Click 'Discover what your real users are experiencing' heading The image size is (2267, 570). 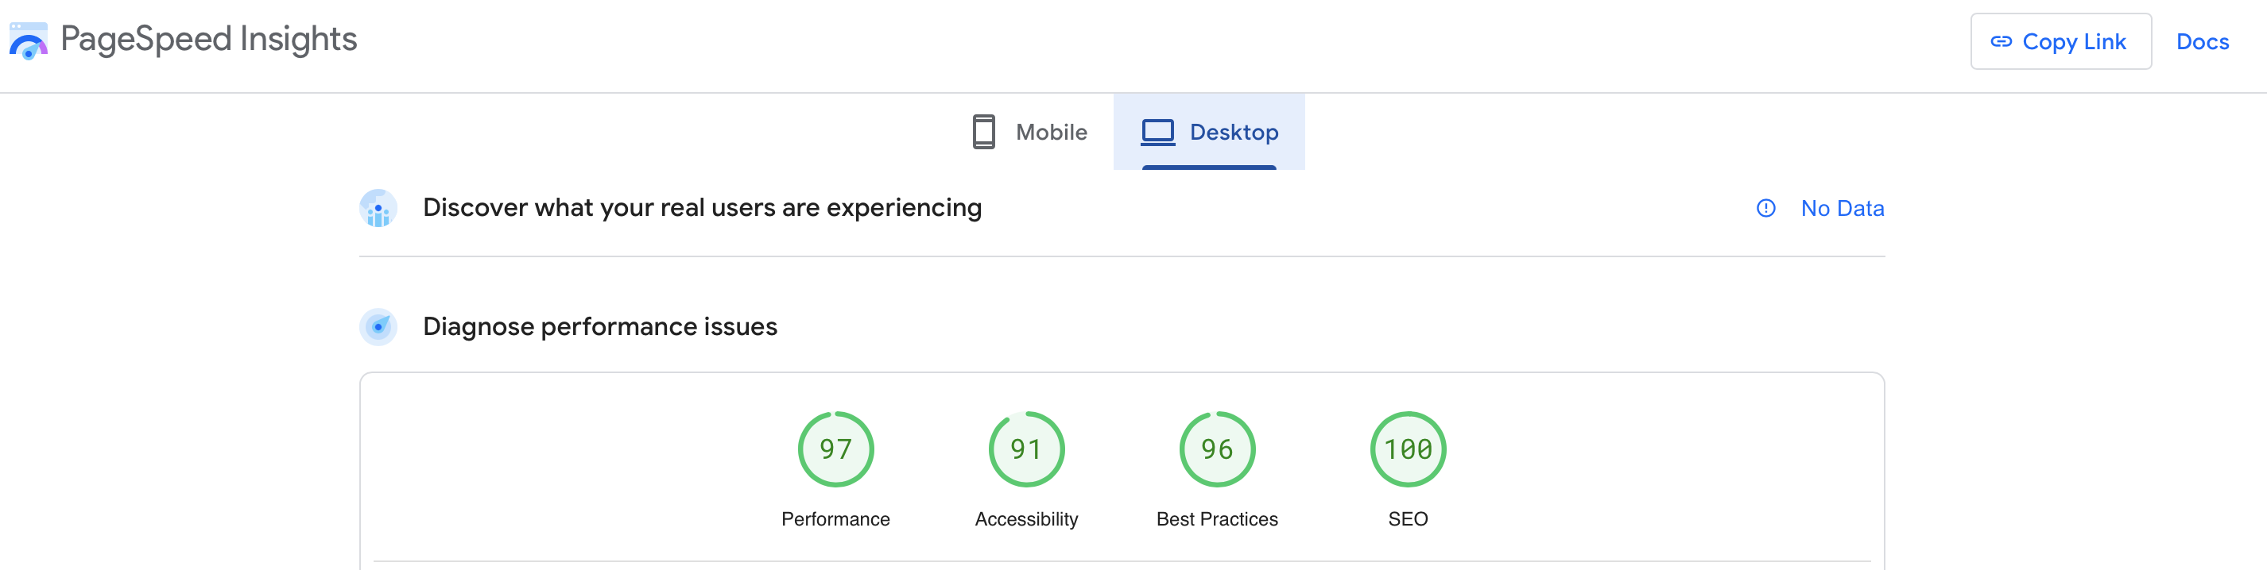pyautogui.click(x=701, y=208)
